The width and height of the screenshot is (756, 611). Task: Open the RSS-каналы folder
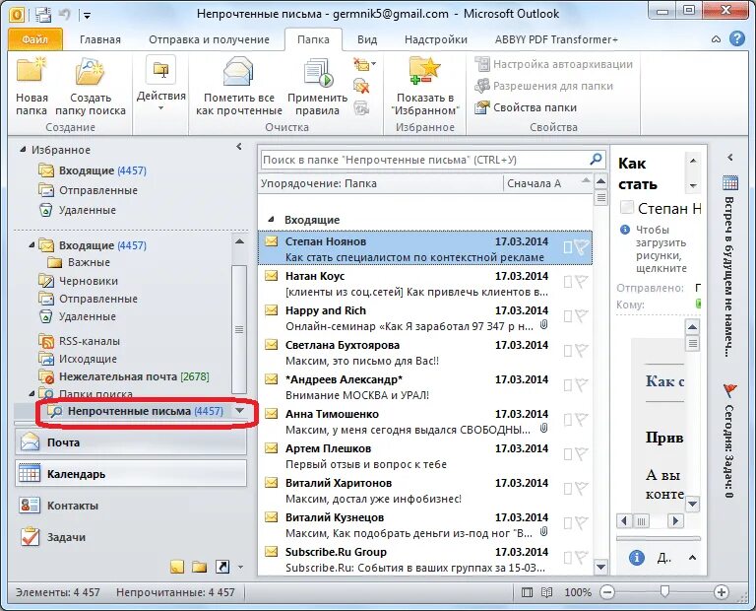pyautogui.click(x=80, y=341)
